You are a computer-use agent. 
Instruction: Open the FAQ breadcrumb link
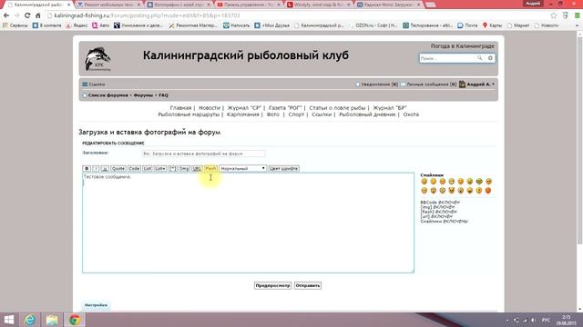[163, 95]
